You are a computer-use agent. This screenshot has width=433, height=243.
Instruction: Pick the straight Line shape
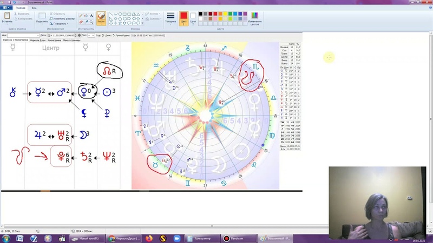(111, 14)
